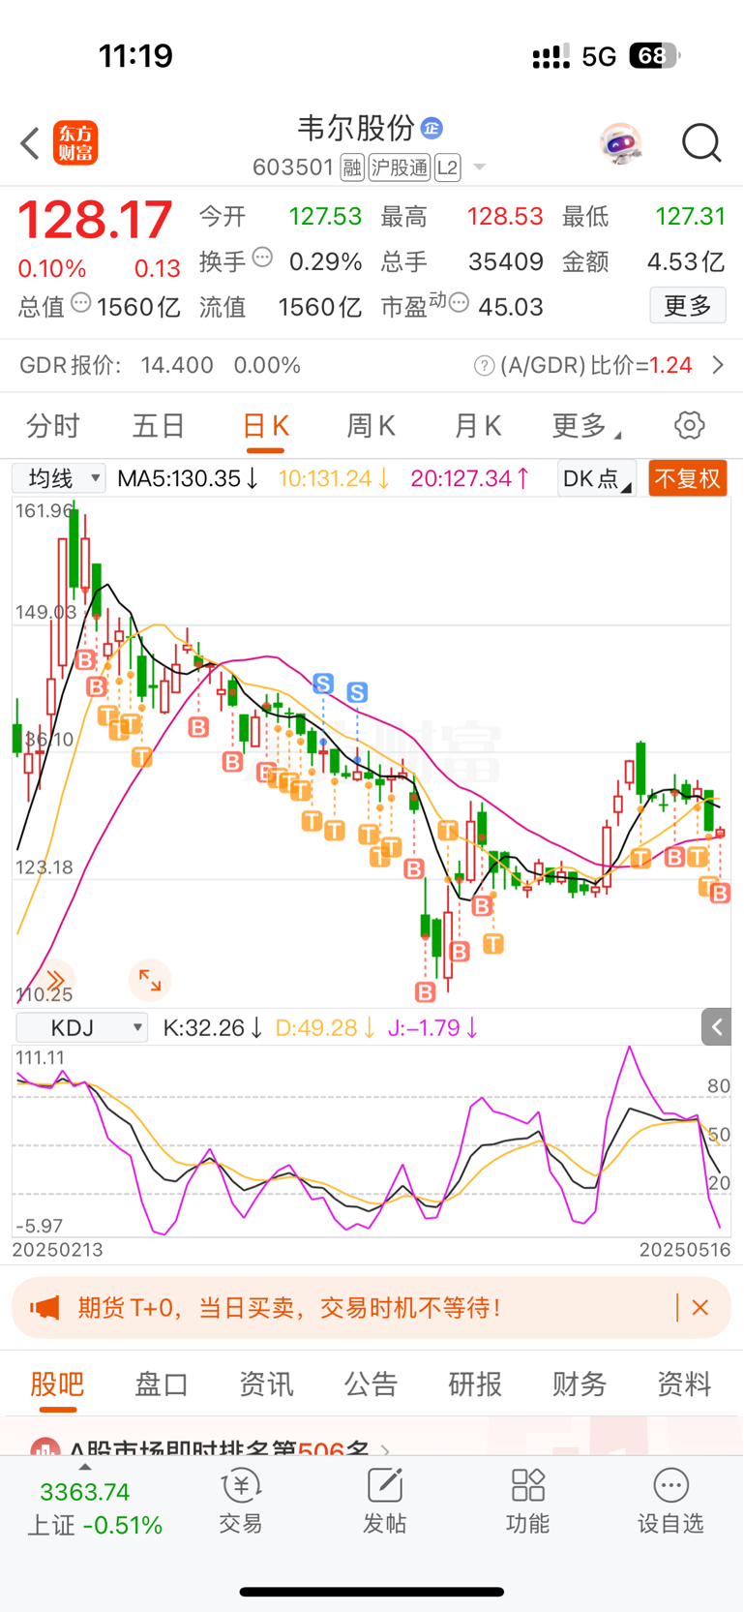Screen dimensions: 744x1612
Task: Tap the MA5:130.35 value
Action: (x=188, y=478)
